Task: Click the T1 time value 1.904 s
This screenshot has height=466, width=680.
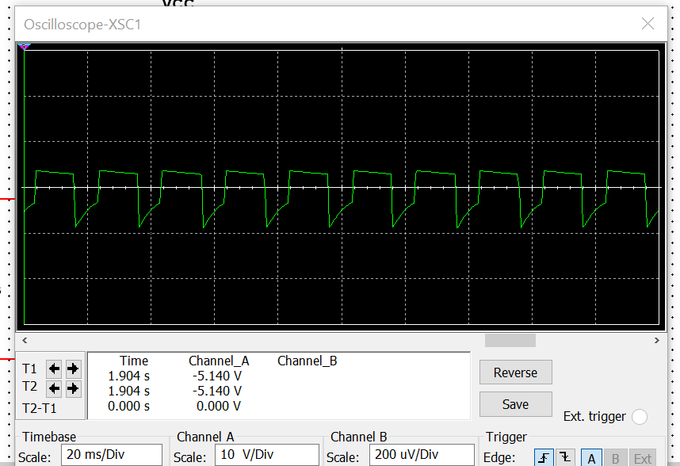Action: click(129, 376)
